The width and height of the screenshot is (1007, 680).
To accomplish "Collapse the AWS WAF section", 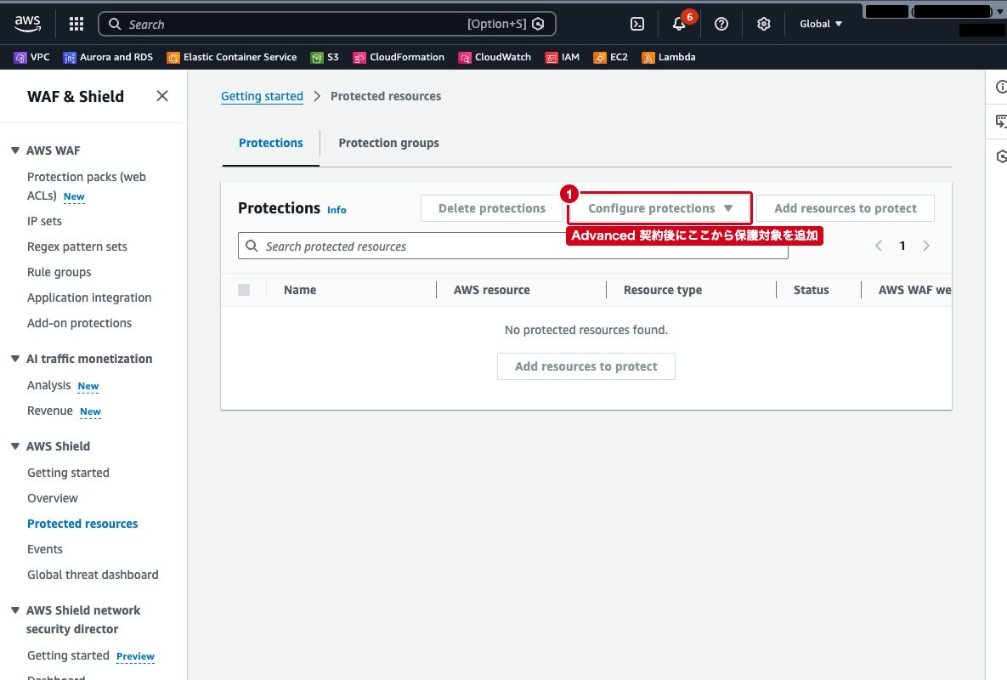I will 15,150.
